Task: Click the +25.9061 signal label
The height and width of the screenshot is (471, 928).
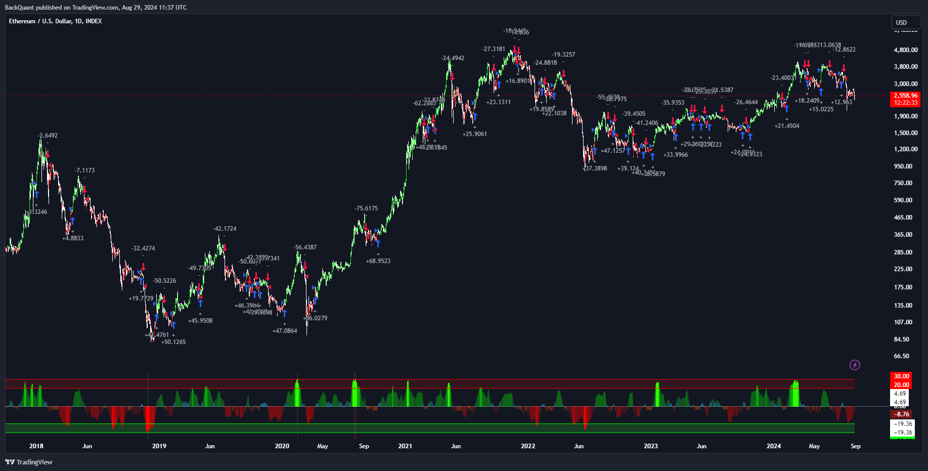Action: pyautogui.click(x=475, y=134)
